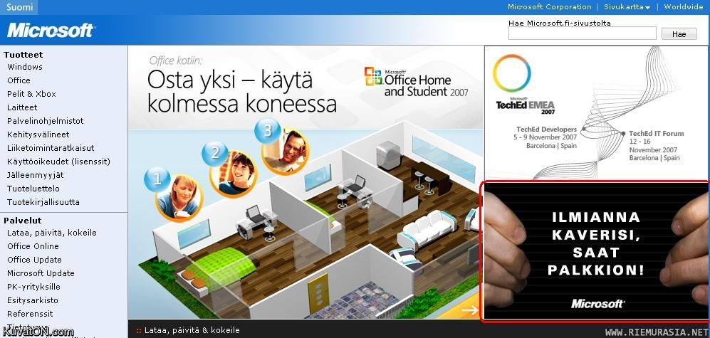
Task: Open Pelit & Xbox in sidebar
Action: [31, 94]
